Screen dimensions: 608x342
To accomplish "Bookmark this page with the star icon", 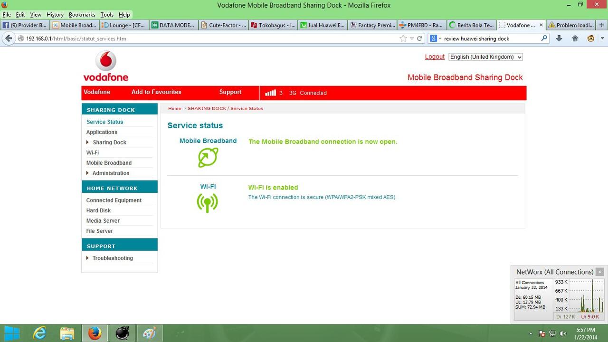I will coord(403,38).
